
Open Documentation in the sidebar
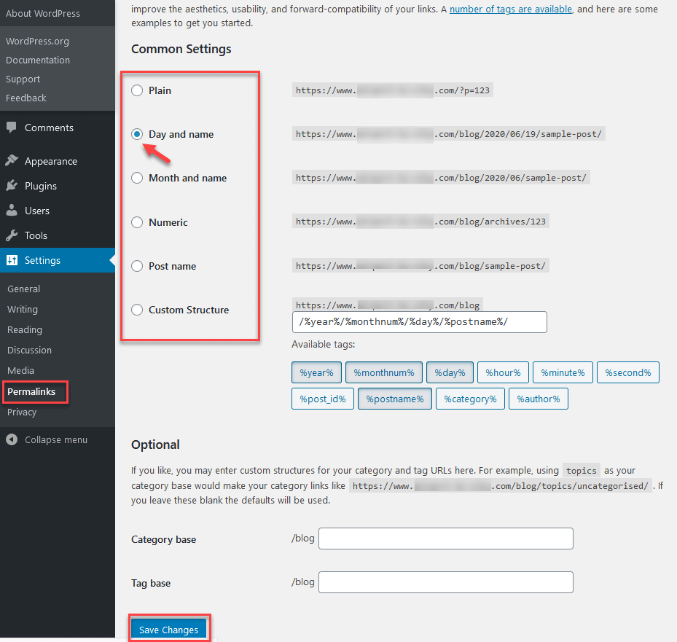38,60
